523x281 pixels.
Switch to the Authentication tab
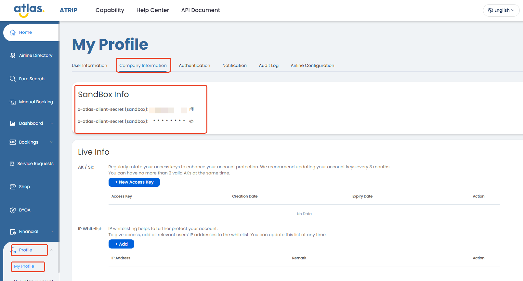194,65
